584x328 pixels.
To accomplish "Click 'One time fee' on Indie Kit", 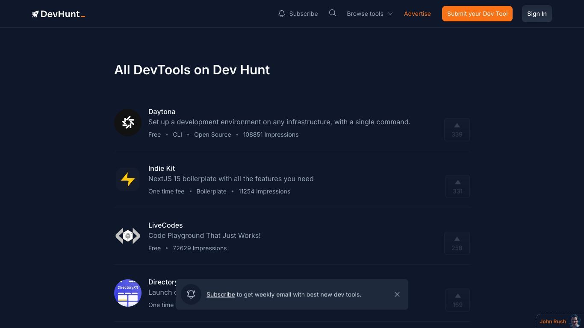I will pyautogui.click(x=166, y=191).
